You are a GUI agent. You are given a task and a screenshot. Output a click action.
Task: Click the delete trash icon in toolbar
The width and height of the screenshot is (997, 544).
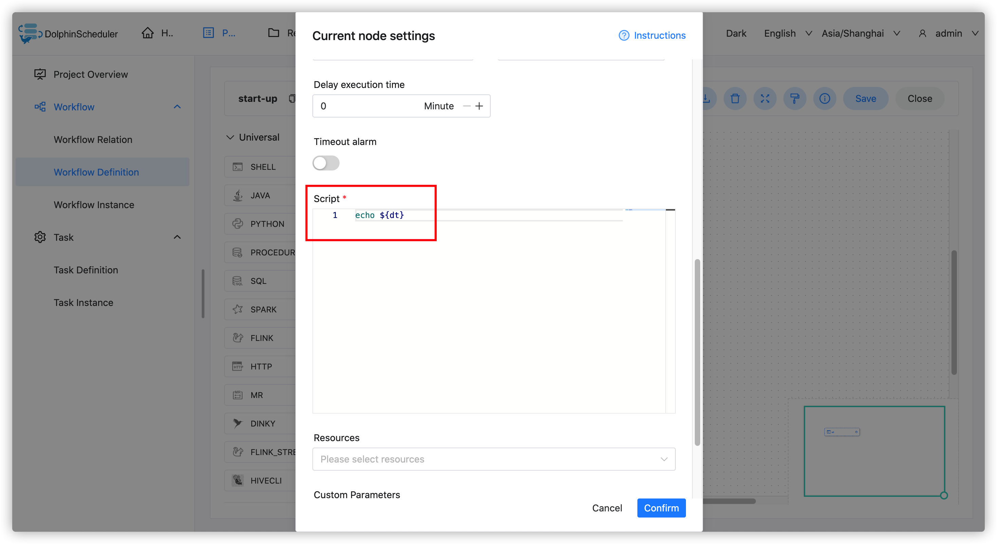(x=735, y=99)
